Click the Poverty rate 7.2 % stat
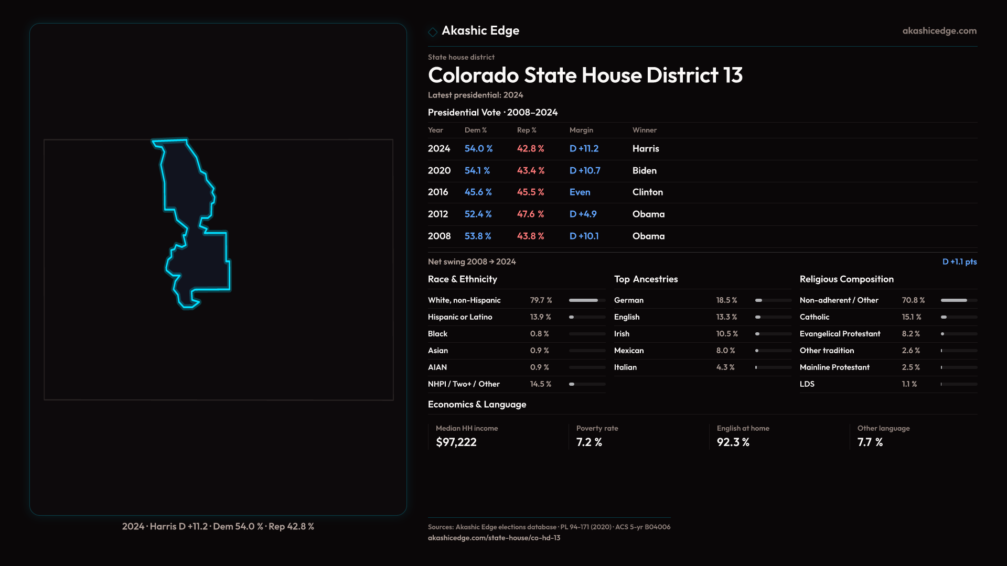 pyautogui.click(x=589, y=442)
